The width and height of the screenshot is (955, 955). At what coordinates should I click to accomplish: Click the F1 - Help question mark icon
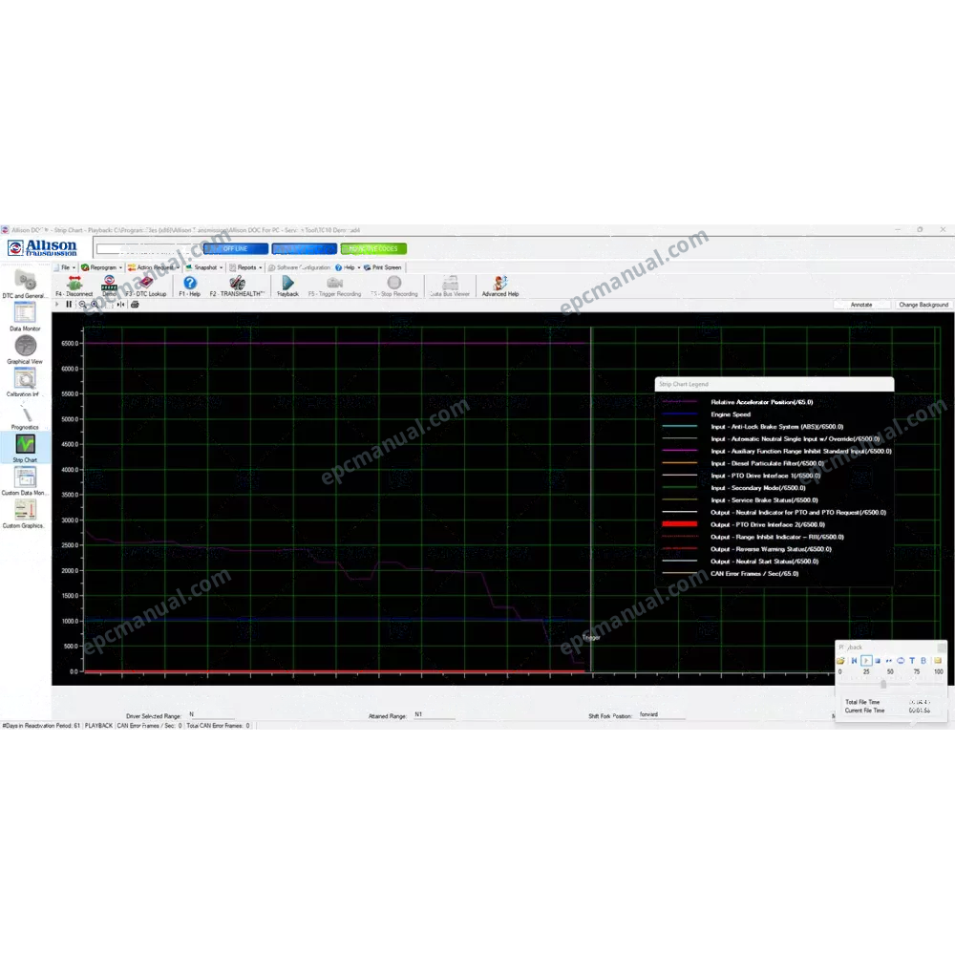(x=190, y=283)
